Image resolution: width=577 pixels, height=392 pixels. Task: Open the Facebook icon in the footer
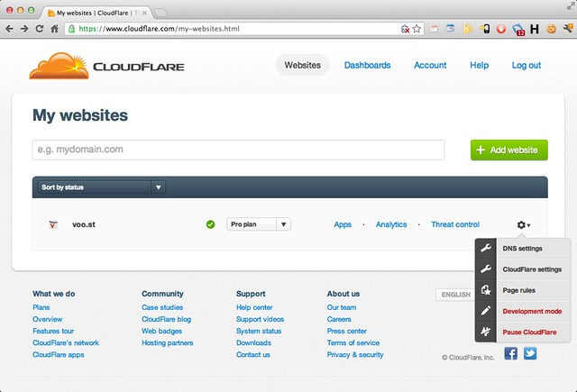click(x=511, y=353)
